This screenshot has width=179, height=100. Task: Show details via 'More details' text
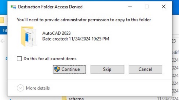coord(38,88)
